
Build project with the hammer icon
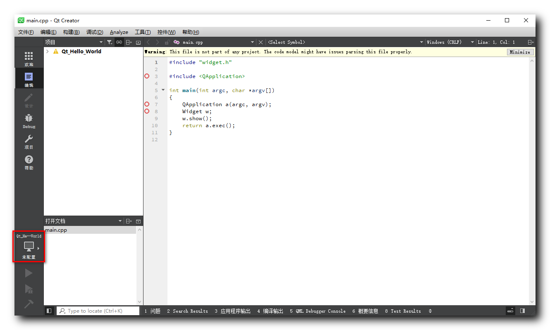(x=29, y=304)
